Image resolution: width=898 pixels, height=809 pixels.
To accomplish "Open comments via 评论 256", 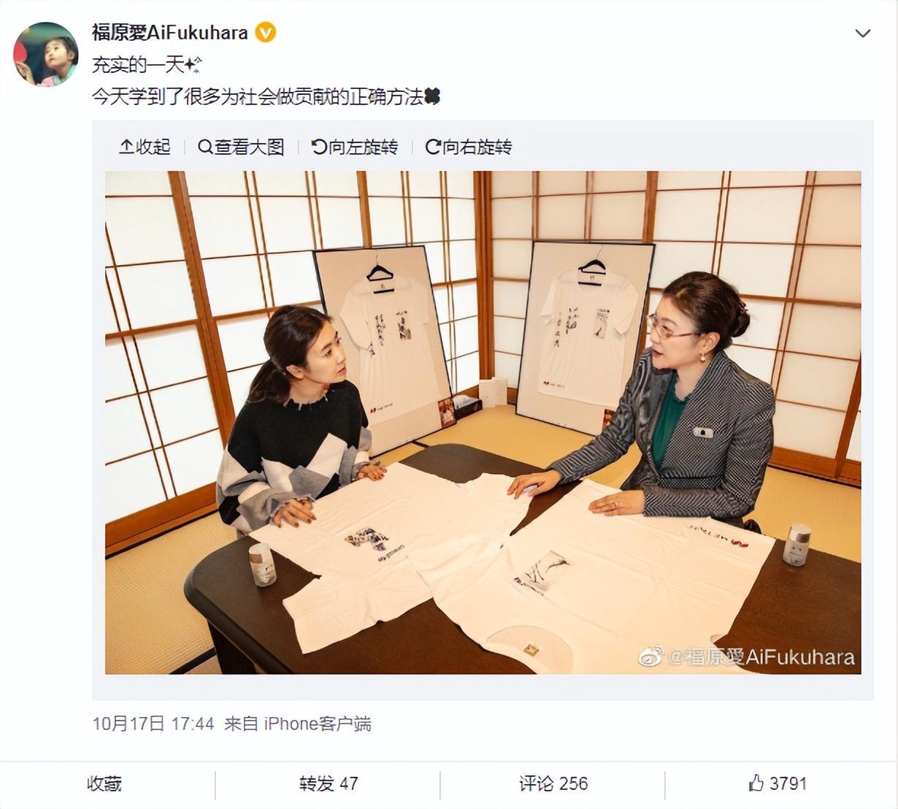I will click(x=553, y=784).
